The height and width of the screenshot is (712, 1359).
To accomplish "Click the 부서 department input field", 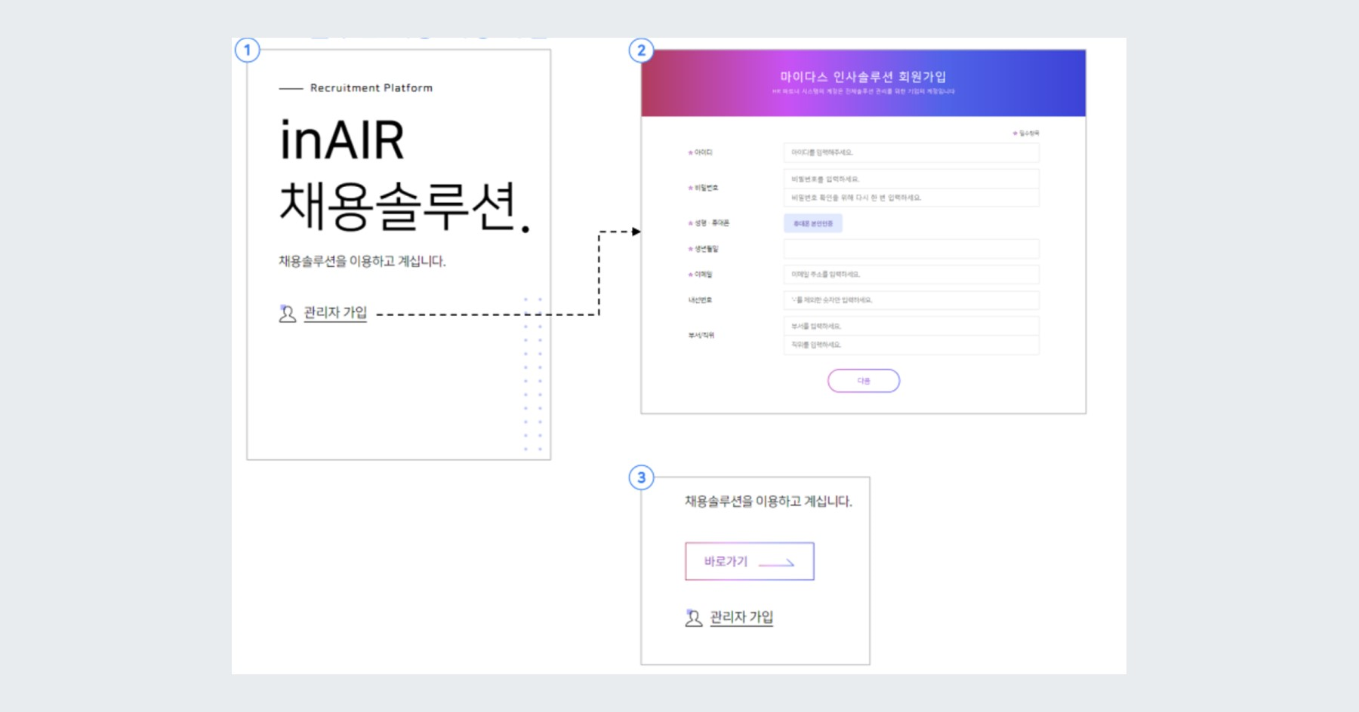I will 911,326.
